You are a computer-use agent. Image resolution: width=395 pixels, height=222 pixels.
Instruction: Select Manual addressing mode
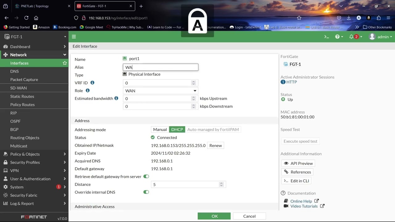coord(160,129)
